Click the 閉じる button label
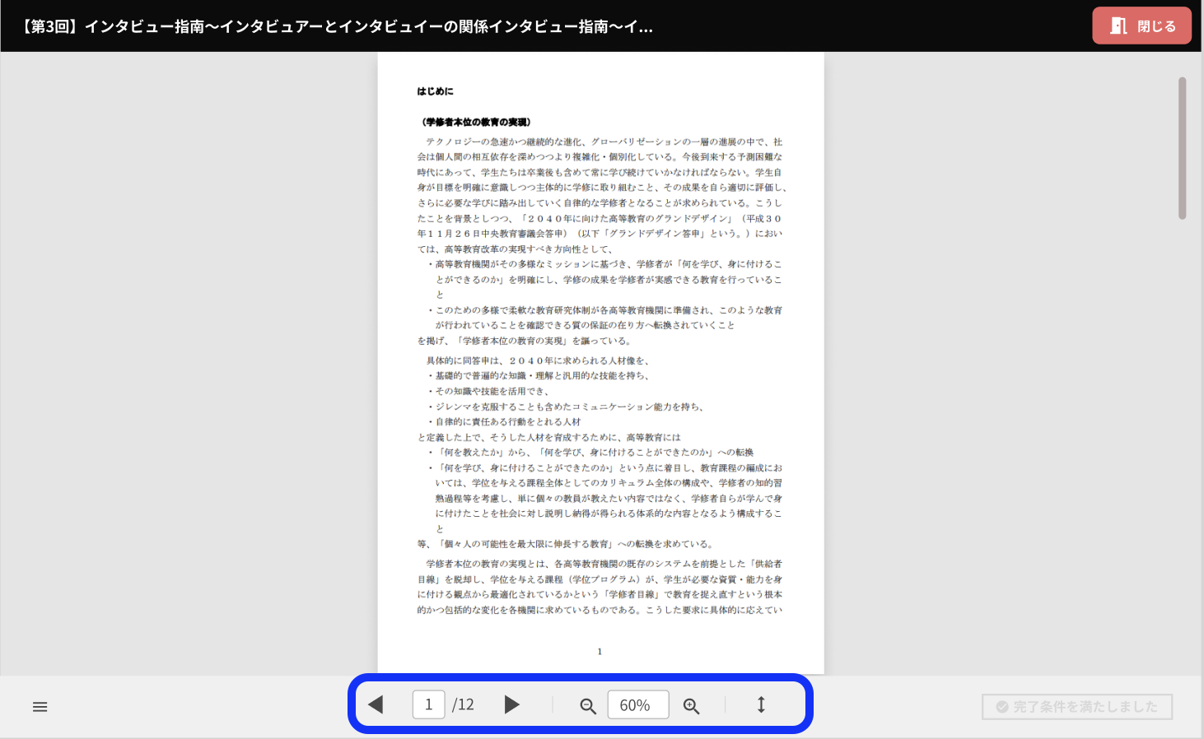This screenshot has width=1204, height=739. point(1156,26)
